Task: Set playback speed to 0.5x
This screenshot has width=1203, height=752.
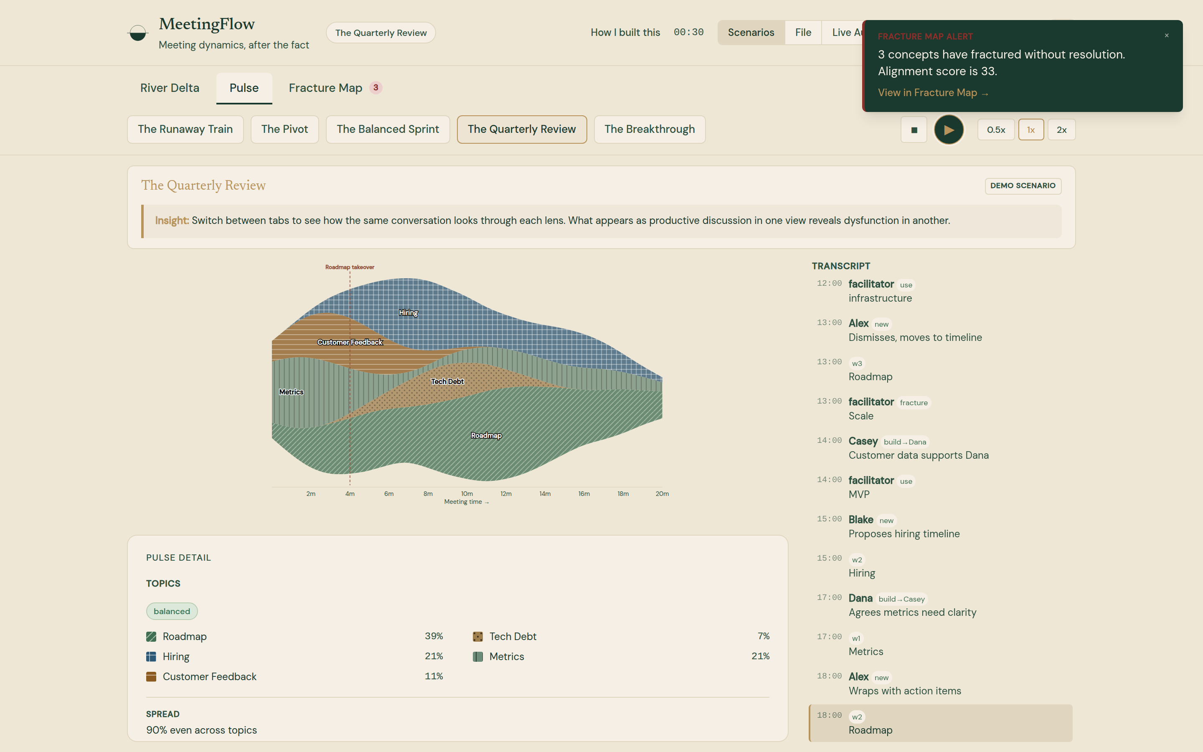Action: (996, 130)
